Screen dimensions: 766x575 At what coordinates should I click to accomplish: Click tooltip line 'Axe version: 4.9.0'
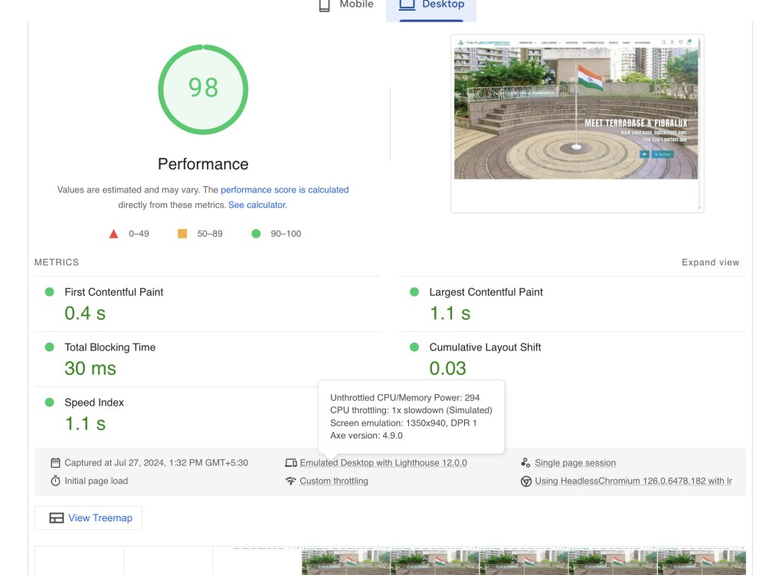(366, 435)
